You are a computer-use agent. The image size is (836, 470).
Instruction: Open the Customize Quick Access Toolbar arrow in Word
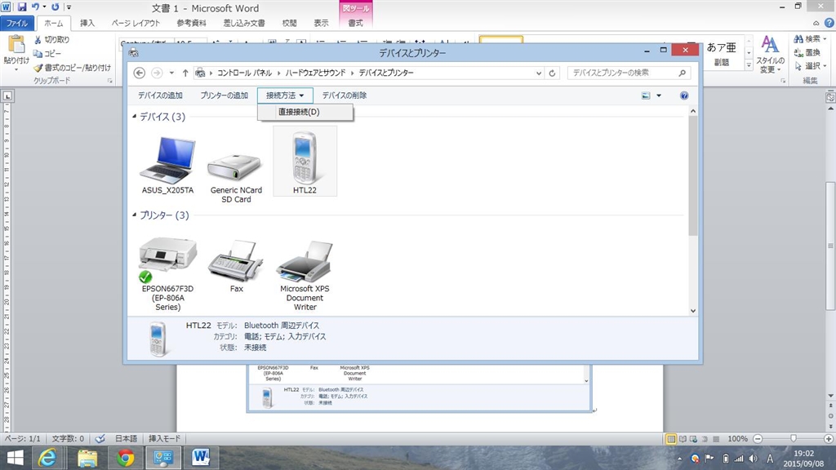click(69, 7)
